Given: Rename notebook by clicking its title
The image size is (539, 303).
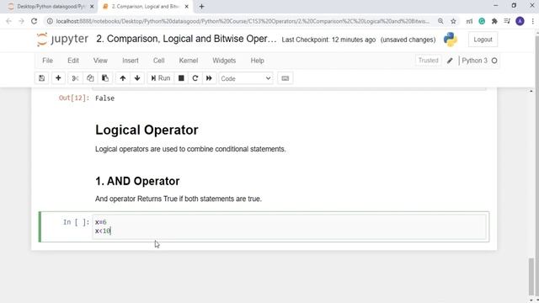Looking at the screenshot, I should 186,39.
